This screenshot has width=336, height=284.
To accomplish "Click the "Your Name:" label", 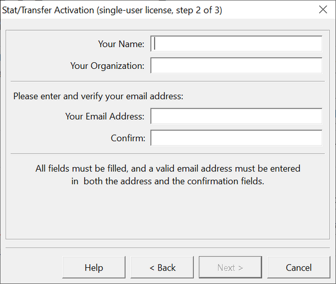I will [121, 44].
